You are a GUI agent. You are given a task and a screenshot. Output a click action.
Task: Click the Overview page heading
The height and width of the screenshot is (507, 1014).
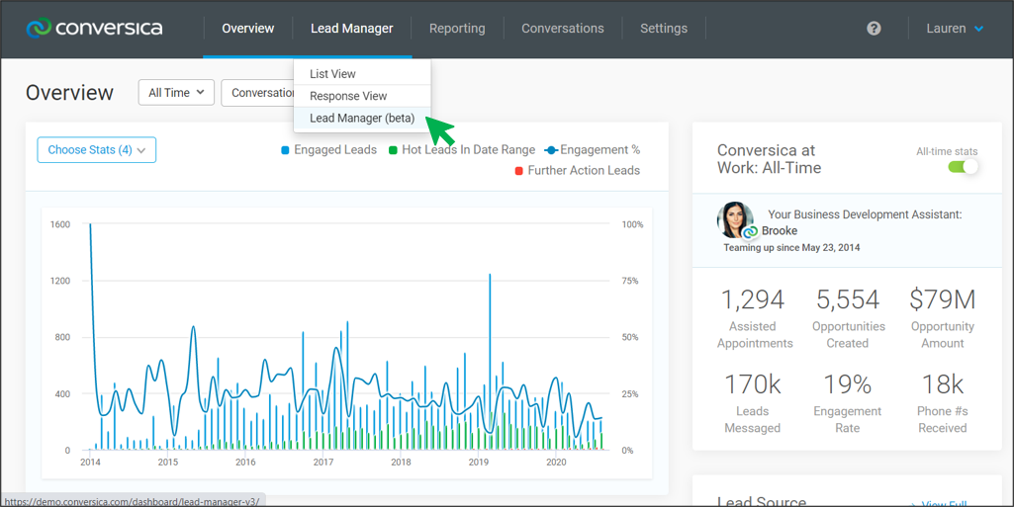pyautogui.click(x=70, y=93)
